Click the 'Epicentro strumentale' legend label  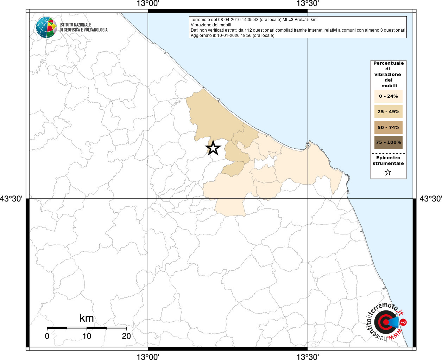388,161
